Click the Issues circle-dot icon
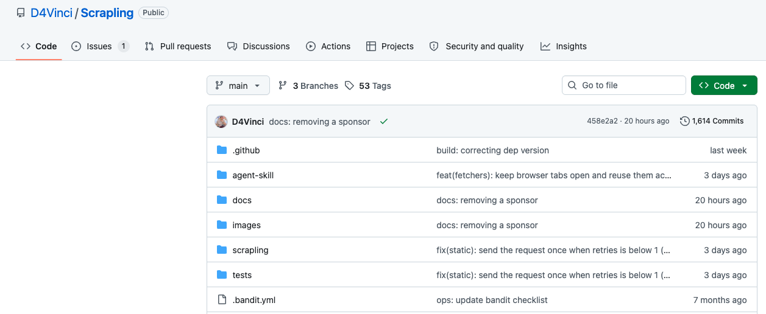The image size is (766, 314). point(76,46)
